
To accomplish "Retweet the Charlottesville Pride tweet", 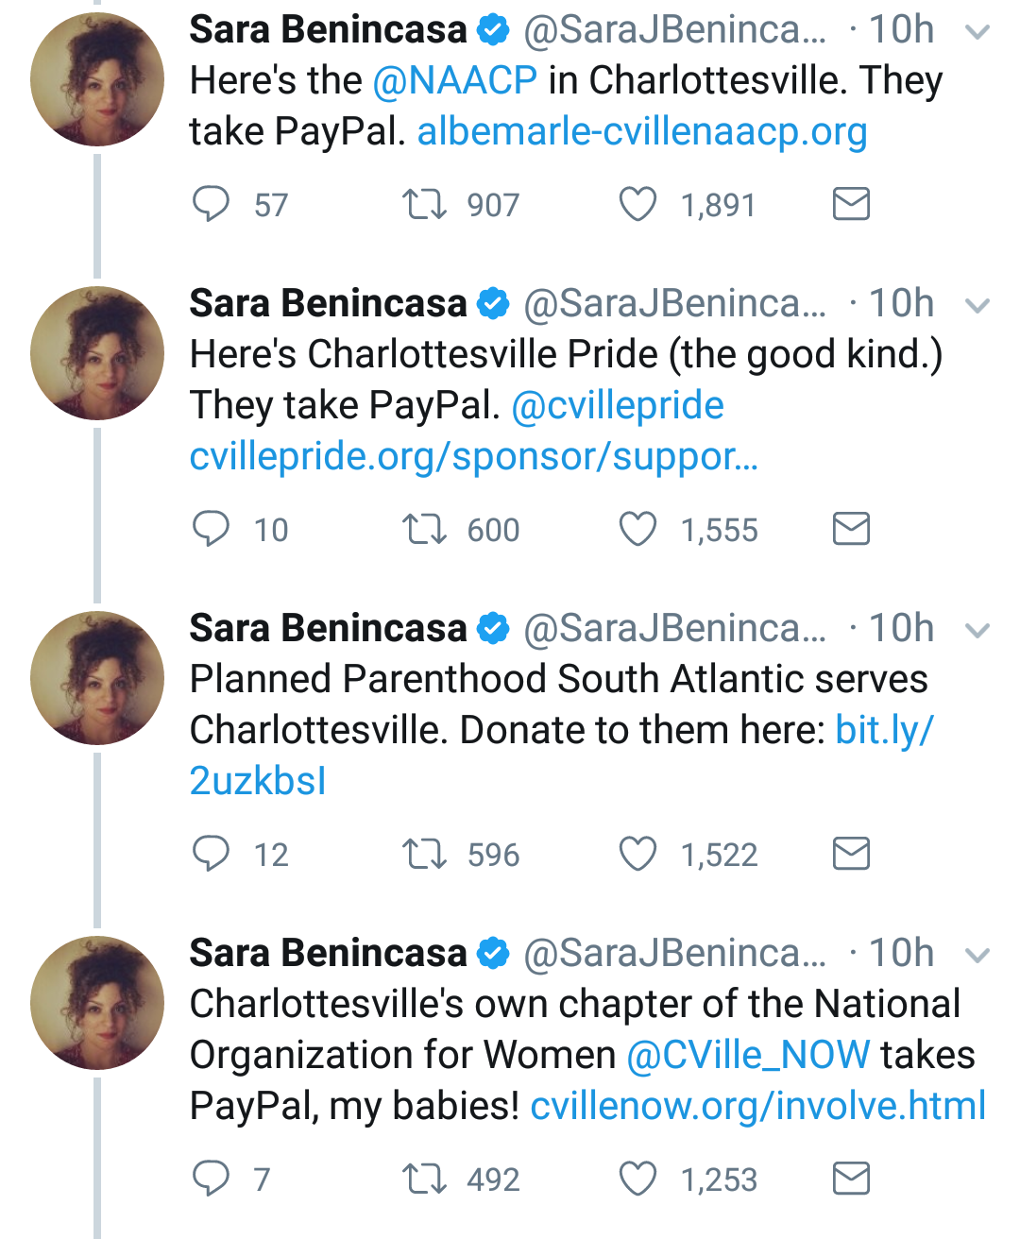I will (424, 529).
